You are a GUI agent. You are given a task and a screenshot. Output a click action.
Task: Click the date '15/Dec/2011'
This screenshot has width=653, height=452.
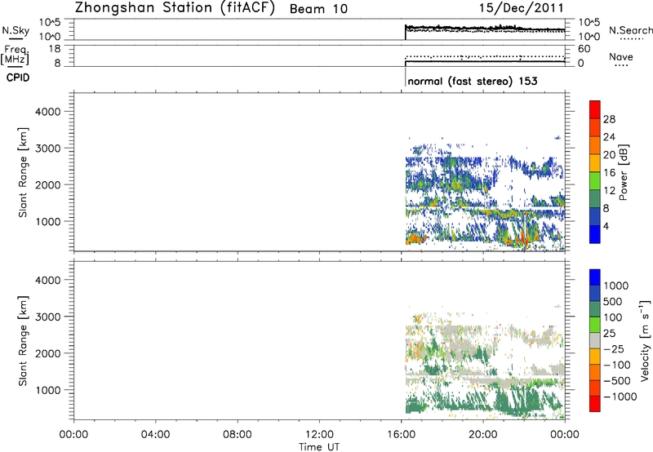522,8
